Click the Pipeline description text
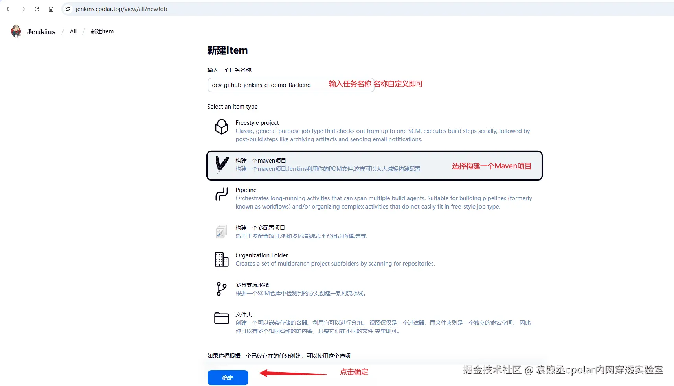Image resolution: width=674 pixels, height=386 pixels. click(384, 202)
